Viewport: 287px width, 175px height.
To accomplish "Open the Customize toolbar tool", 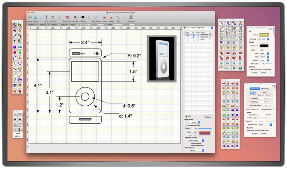I will tap(131, 17).
